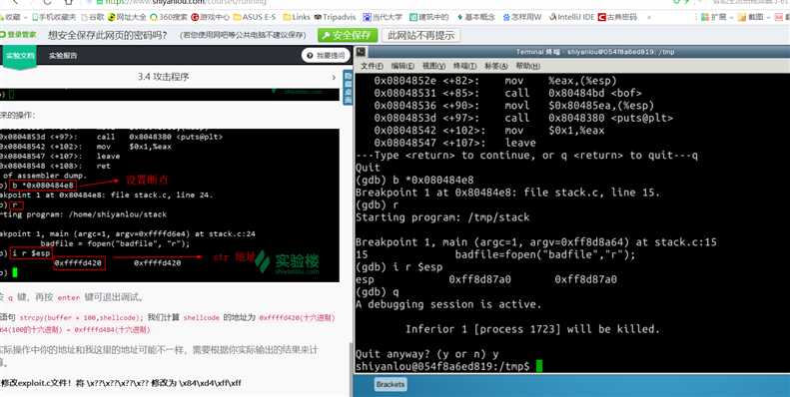The image size is (790, 397).
Task: Click 'Quit anyway? (y or n) y' line
Action: click(x=426, y=354)
